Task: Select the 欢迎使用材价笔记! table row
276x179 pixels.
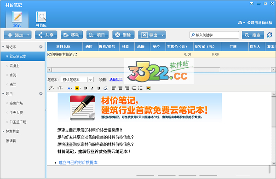Action: pyautogui.click(x=161, y=54)
